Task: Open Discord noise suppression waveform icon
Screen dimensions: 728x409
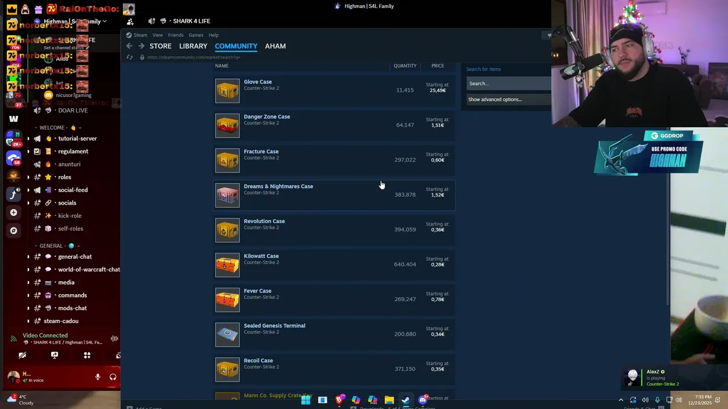Action: 114,339
